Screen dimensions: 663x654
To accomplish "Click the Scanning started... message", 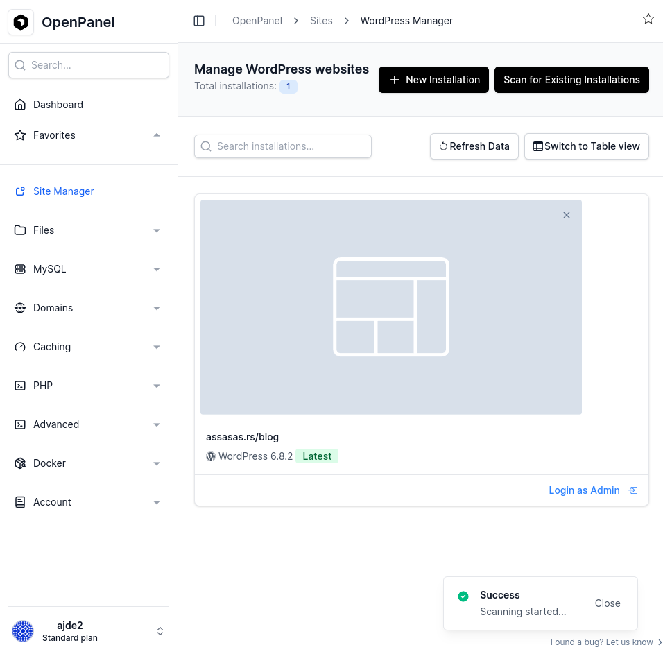I will pos(523,612).
